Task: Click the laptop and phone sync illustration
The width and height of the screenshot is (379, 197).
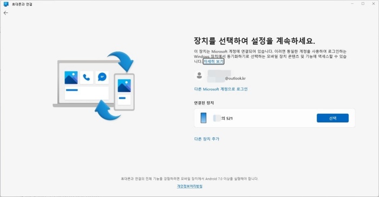Action: coord(94,86)
